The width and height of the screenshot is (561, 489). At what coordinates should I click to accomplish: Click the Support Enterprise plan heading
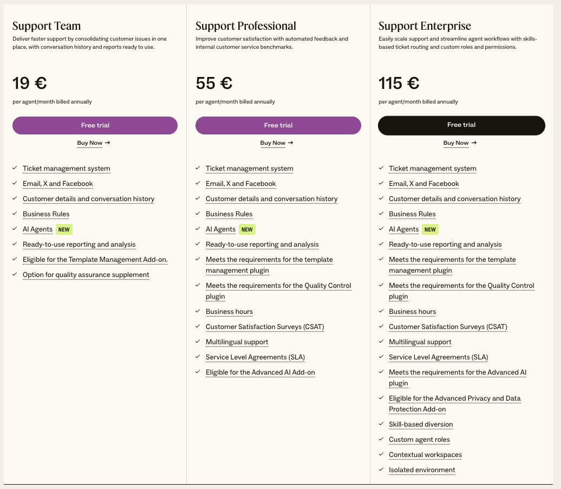(x=425, y=26)
